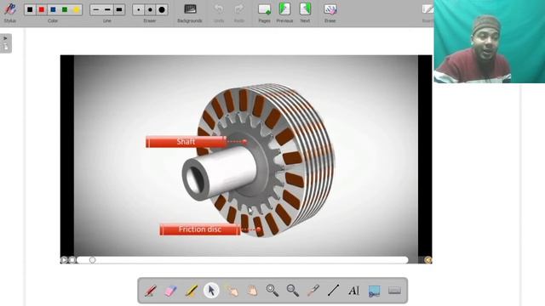Select the Pen tool in bottom palette
The height and width of the screenshot is (306, 545).
[x=150, y=291]
